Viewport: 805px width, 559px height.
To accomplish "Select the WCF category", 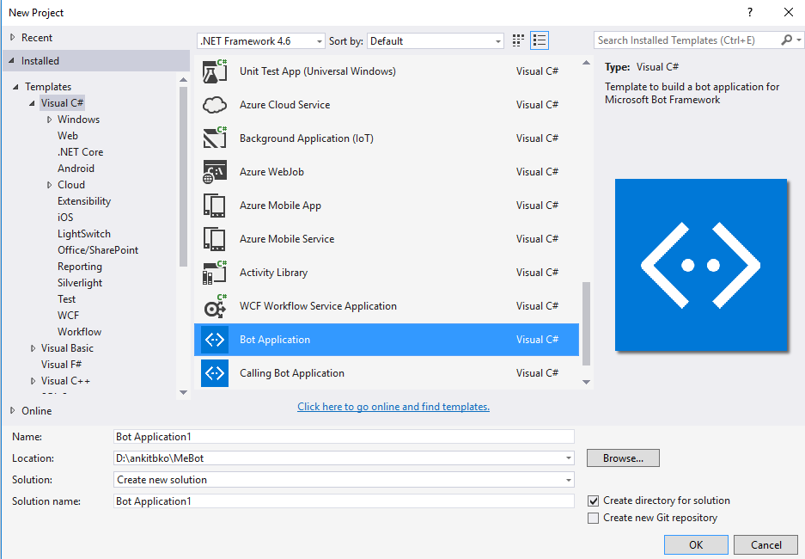I will [68, 316].
